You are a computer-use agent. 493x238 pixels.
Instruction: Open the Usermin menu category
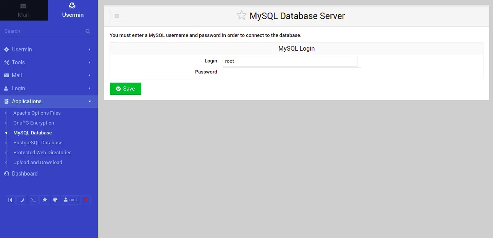coord(49,50)
